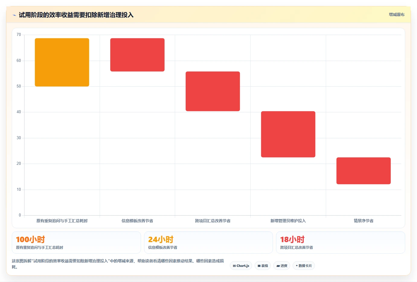
Task: Click the lightning icon beside the chart title
Action: coord(14,15)
